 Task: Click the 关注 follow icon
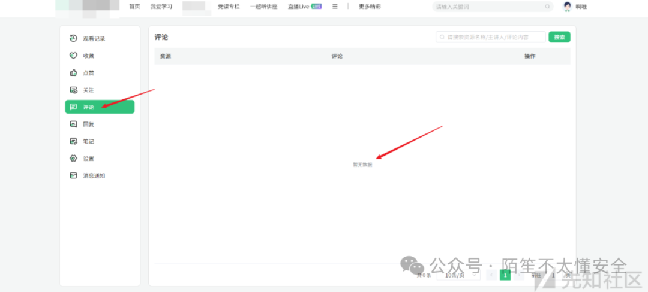73,90
